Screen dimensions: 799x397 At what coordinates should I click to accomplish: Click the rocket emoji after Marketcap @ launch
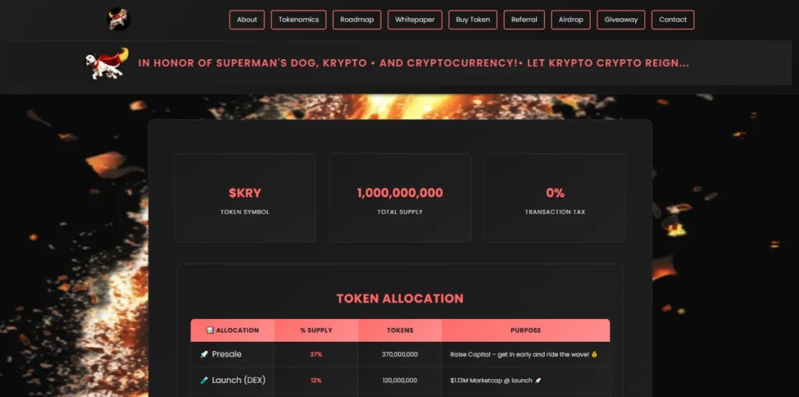click(x=538, y=380)
